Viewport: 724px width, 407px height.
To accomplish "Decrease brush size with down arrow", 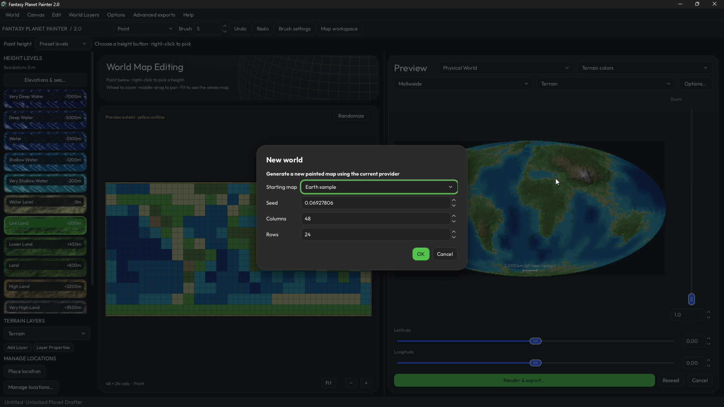I will point(225,32).
